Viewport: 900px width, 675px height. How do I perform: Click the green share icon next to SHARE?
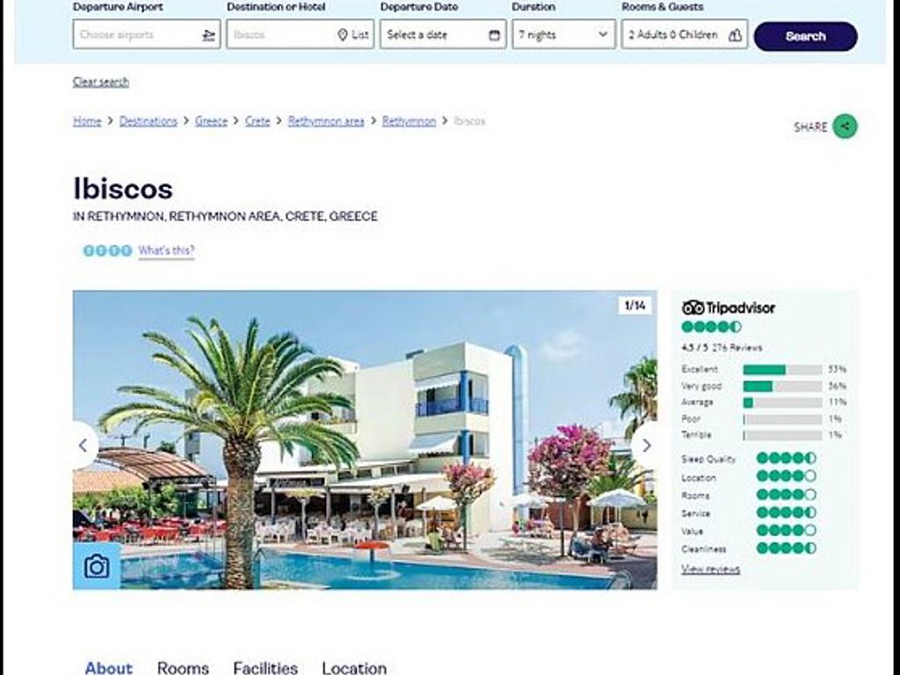point(844,126)
